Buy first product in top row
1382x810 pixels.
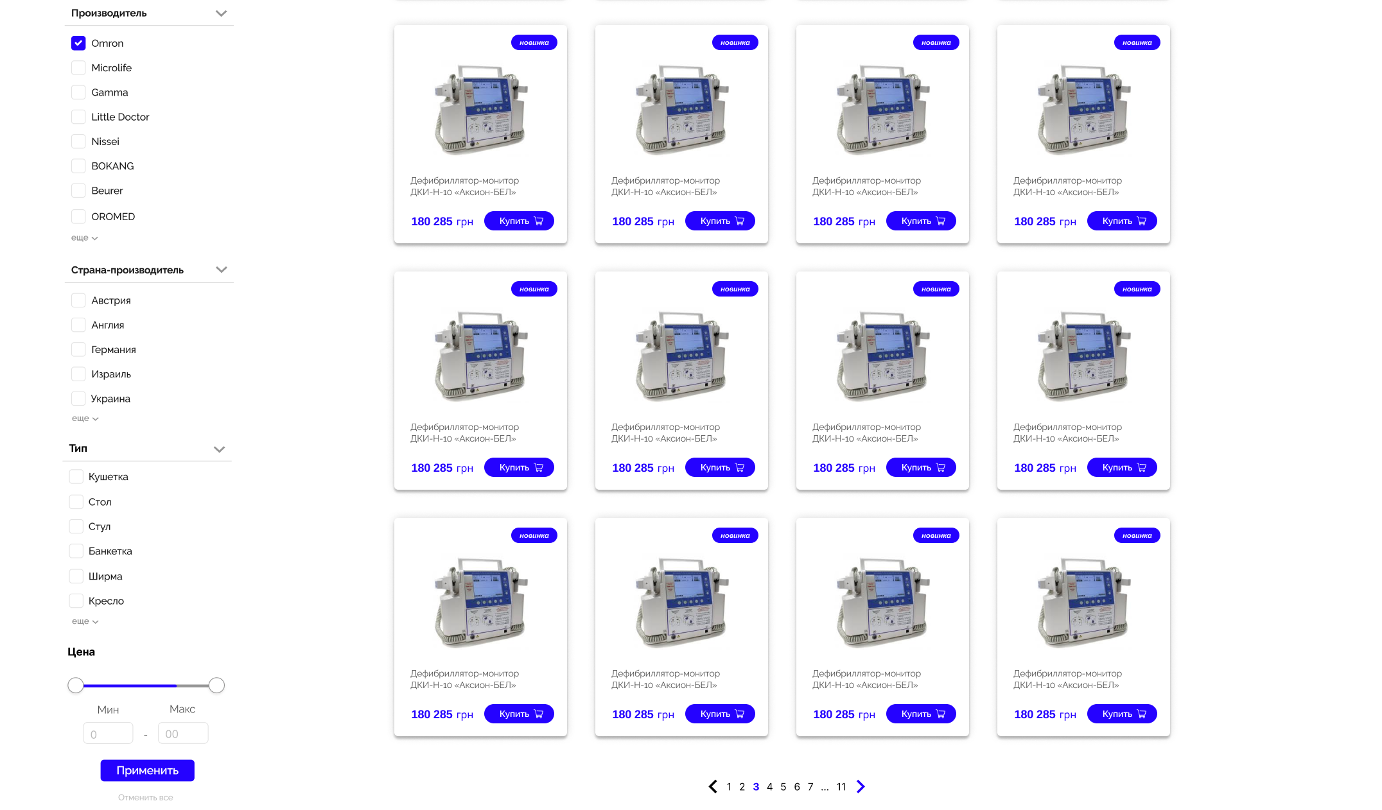tap(519, 221)
